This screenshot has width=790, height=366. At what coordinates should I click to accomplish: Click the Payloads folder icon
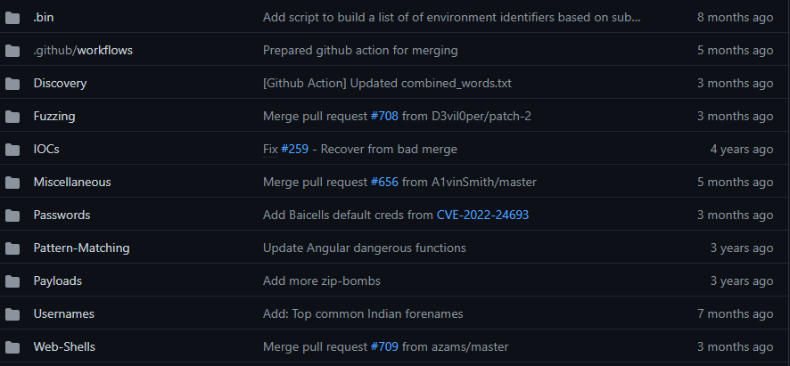(12, 281)
